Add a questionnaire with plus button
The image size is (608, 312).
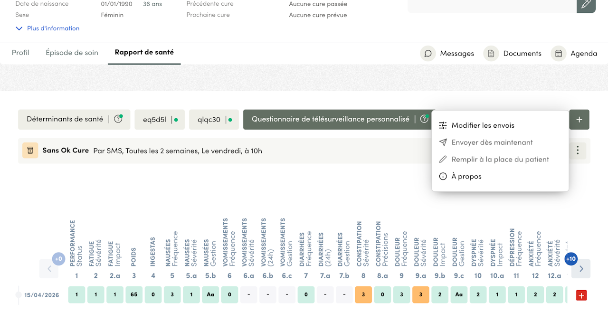point(579,120)
